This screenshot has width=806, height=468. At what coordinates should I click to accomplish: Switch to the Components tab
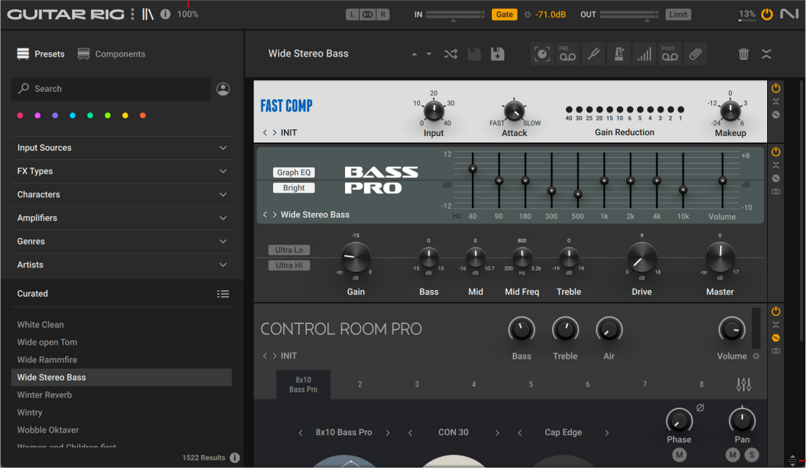pos(112,54)
